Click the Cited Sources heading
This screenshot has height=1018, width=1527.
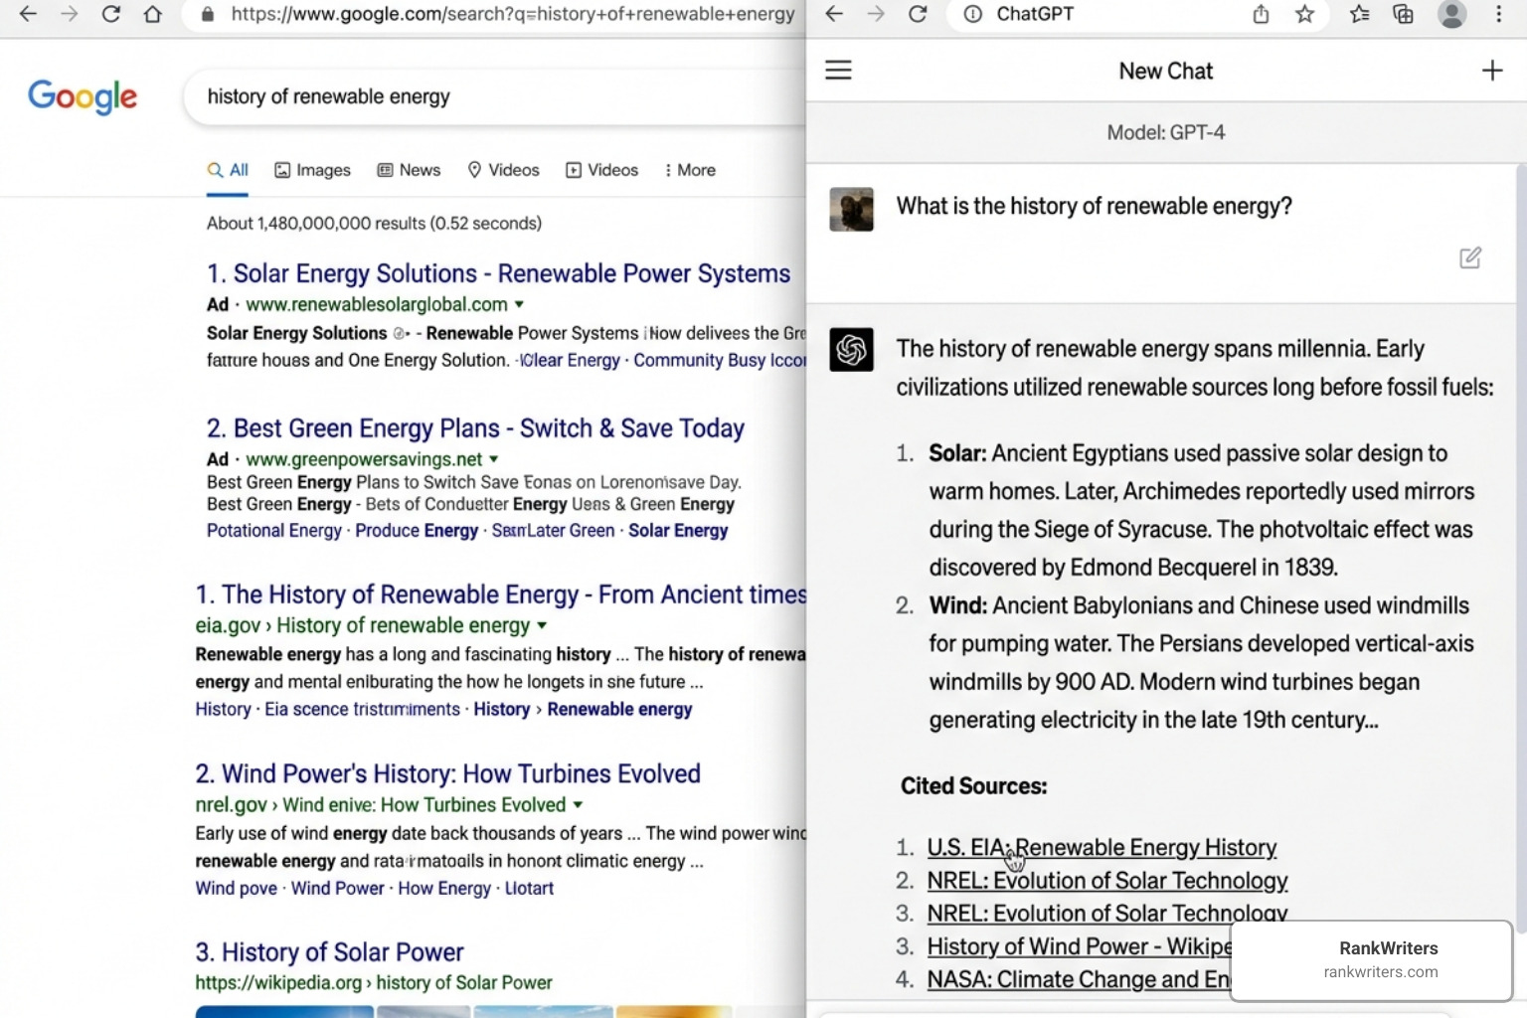coord(973,786)
